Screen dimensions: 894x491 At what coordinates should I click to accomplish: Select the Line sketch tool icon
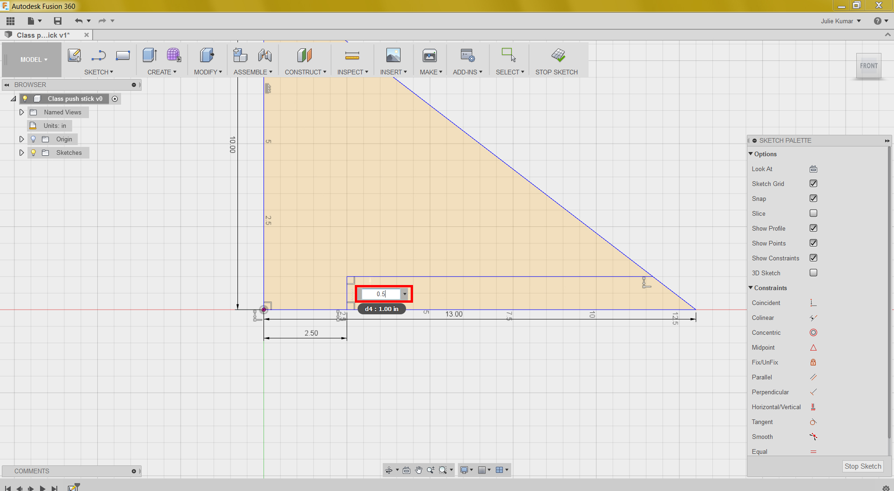tap(98, 55)
